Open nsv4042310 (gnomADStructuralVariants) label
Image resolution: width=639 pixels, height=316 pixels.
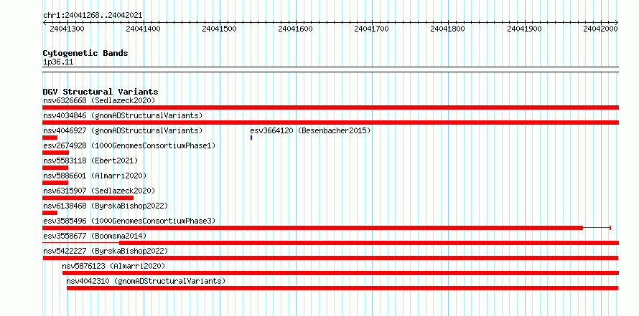coord(146,281)
